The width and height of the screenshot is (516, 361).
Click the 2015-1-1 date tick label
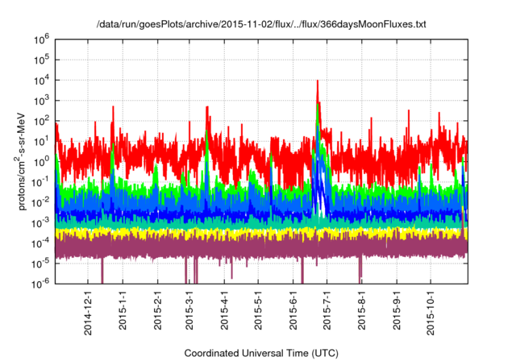pos(123,310)
